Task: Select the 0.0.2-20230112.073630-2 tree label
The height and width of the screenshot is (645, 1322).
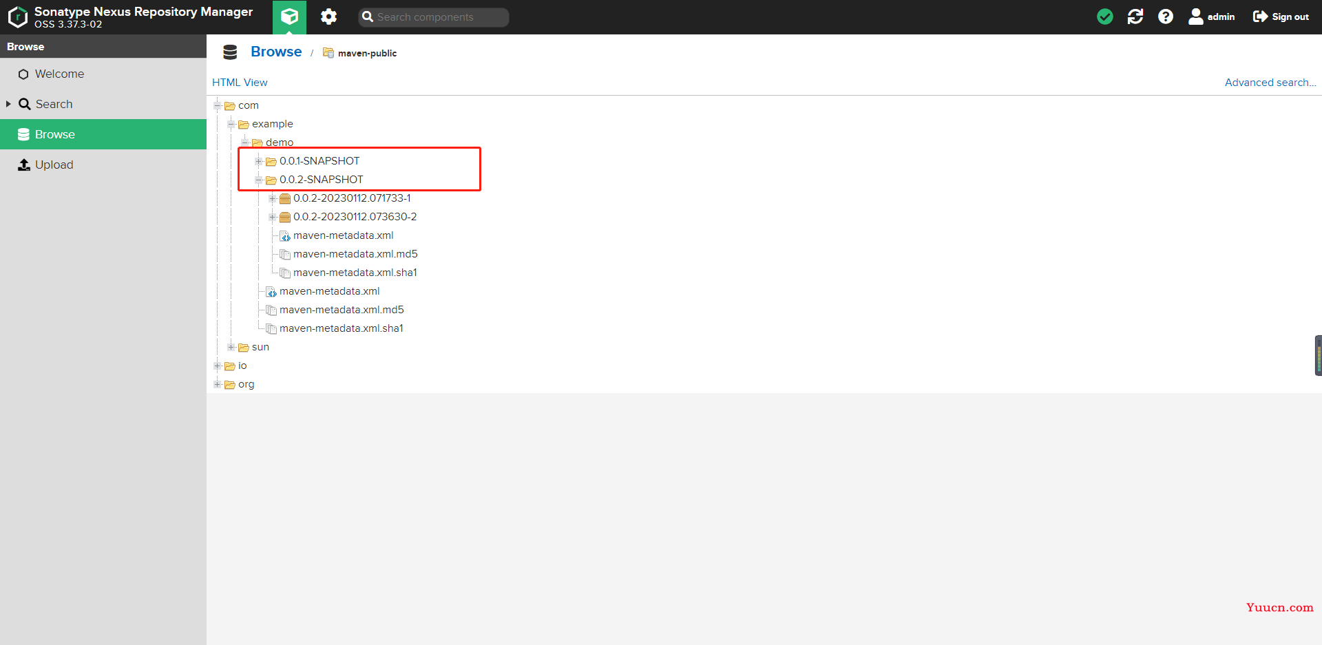Action: (x=355, y=217)
